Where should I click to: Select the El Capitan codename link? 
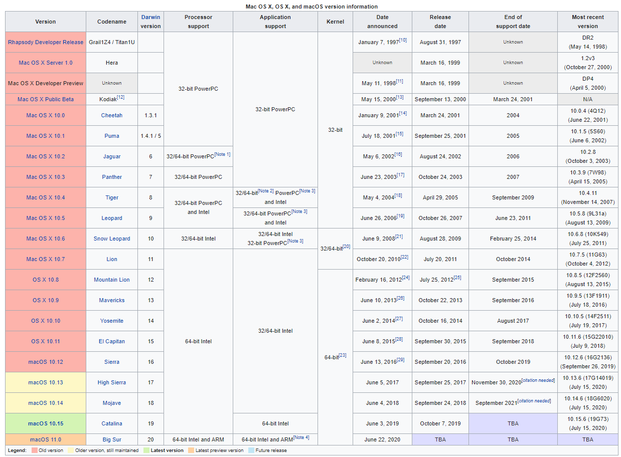pos(111,341)
